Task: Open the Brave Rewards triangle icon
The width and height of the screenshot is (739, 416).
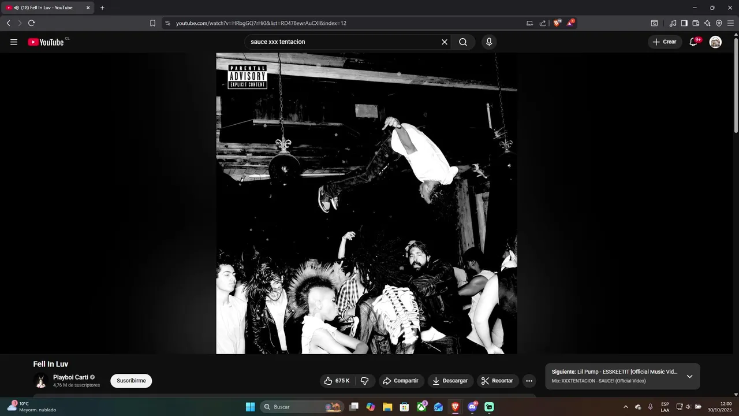Action: tap(570, 23)
